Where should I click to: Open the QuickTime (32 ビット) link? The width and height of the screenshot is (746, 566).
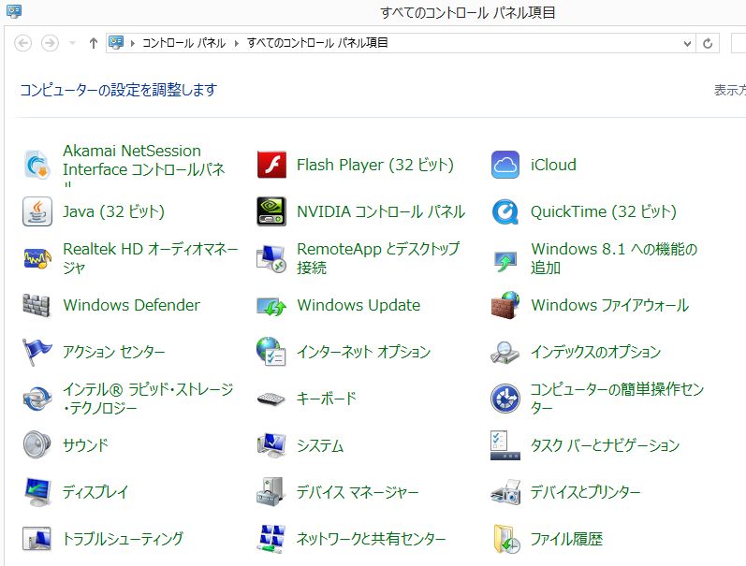[604, 211]
